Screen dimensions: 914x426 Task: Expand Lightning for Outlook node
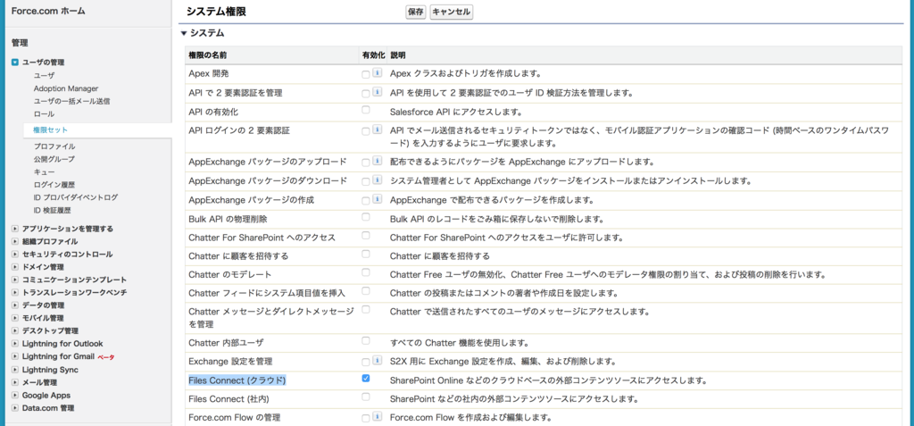click(x=15, y=344)
